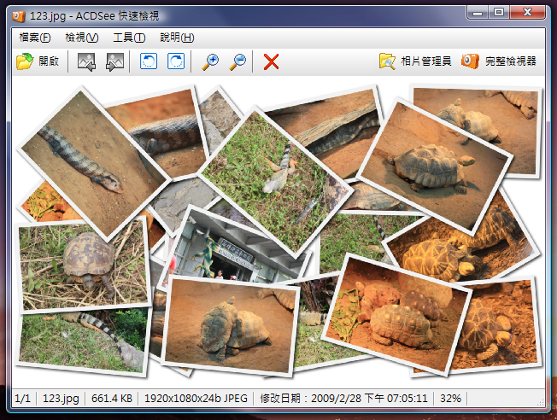Viewport: 557px width, 420px height.
Task: Open the 檢視 menu
Action: 82,38
